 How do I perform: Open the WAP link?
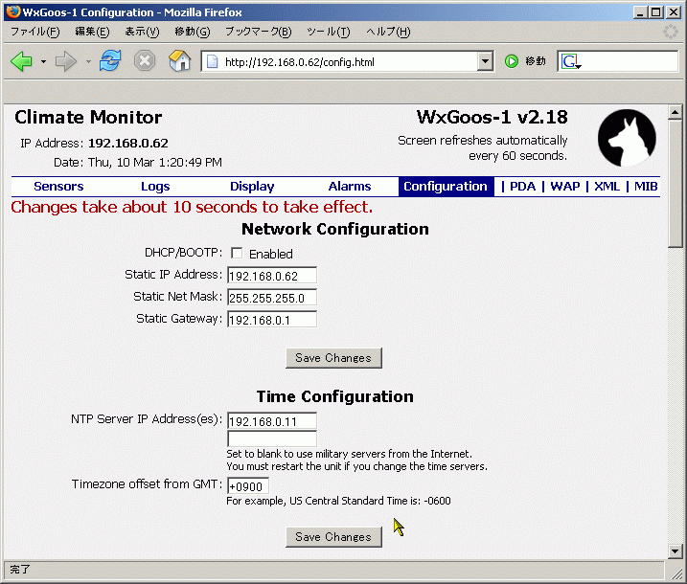(x=565, y=187)
